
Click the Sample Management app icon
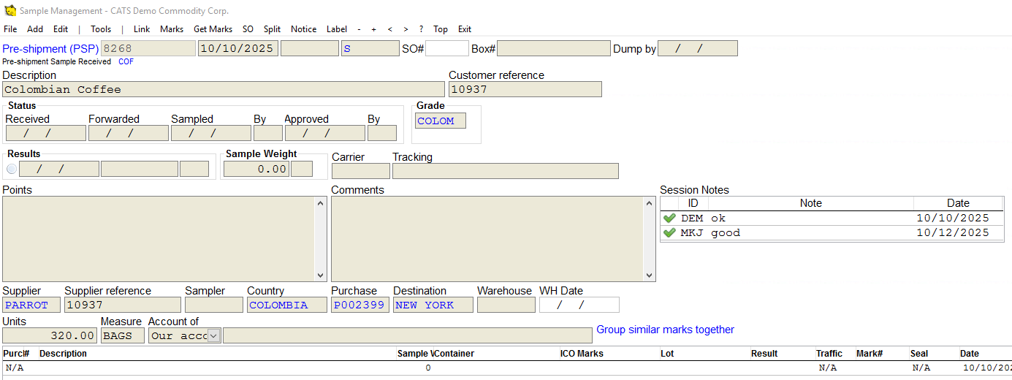pos(9,11)
